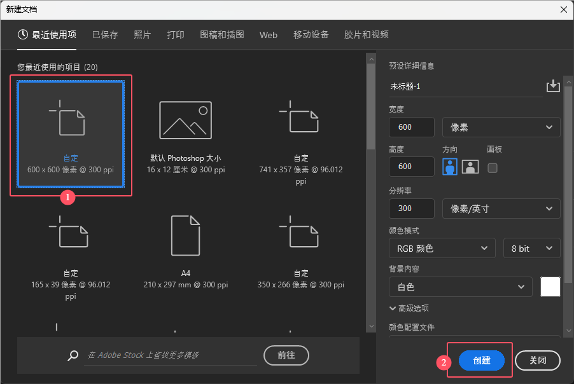Open the background content dropdown (白色)

461,287
